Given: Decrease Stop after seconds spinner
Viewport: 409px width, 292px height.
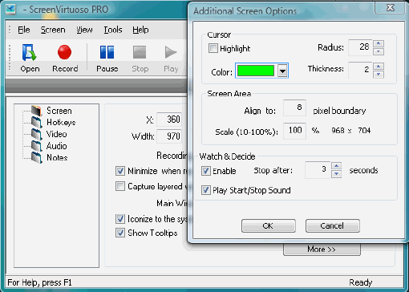Looking at the screenshot, I should click(336, 174).
